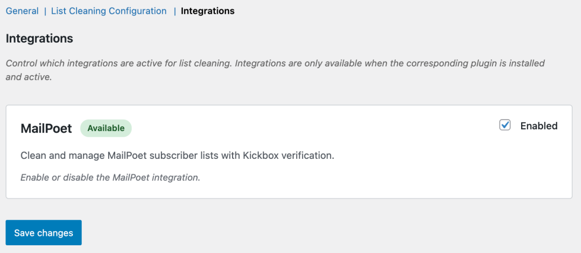Screen dimensions: 581x253
Task: Click the "and active." text line
Action: tap(29, 77)
